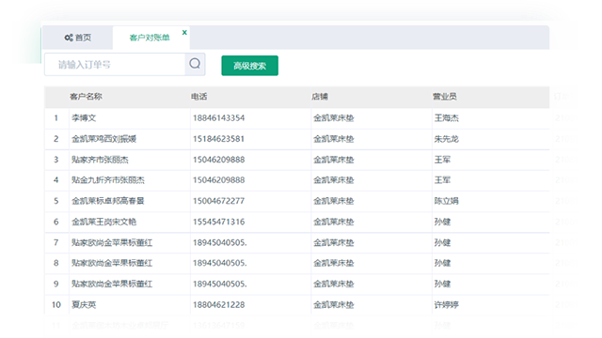Focus the 请输入订单号 order number field
Image resolution: width=602 pixels, height=338 pixels.
click(115, 65)
